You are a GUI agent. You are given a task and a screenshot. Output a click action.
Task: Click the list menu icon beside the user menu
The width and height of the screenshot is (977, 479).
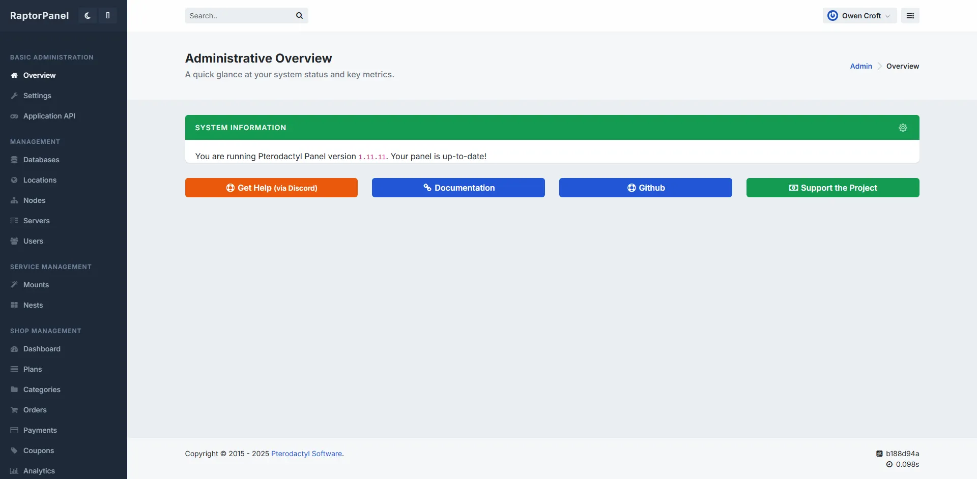910,16
